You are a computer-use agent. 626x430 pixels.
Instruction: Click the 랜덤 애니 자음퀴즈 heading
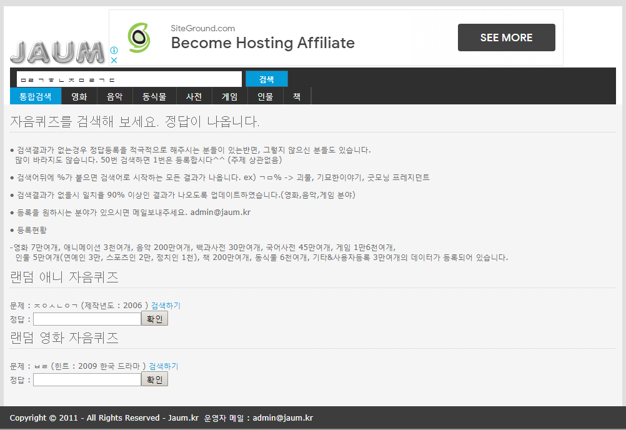pos(64,277)
